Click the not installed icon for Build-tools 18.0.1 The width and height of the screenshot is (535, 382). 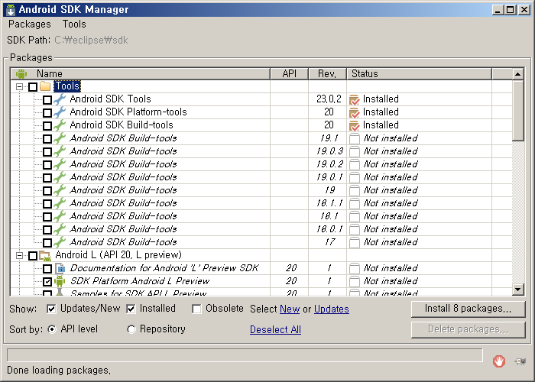[355, 229]
